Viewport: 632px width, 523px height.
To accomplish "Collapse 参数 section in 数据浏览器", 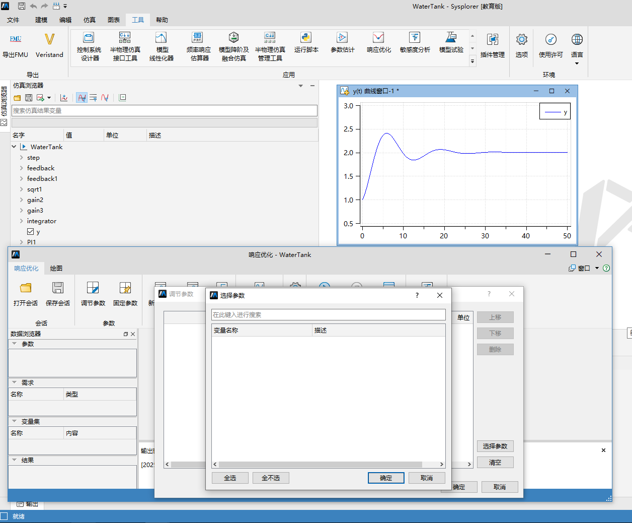I will [15, 344].
